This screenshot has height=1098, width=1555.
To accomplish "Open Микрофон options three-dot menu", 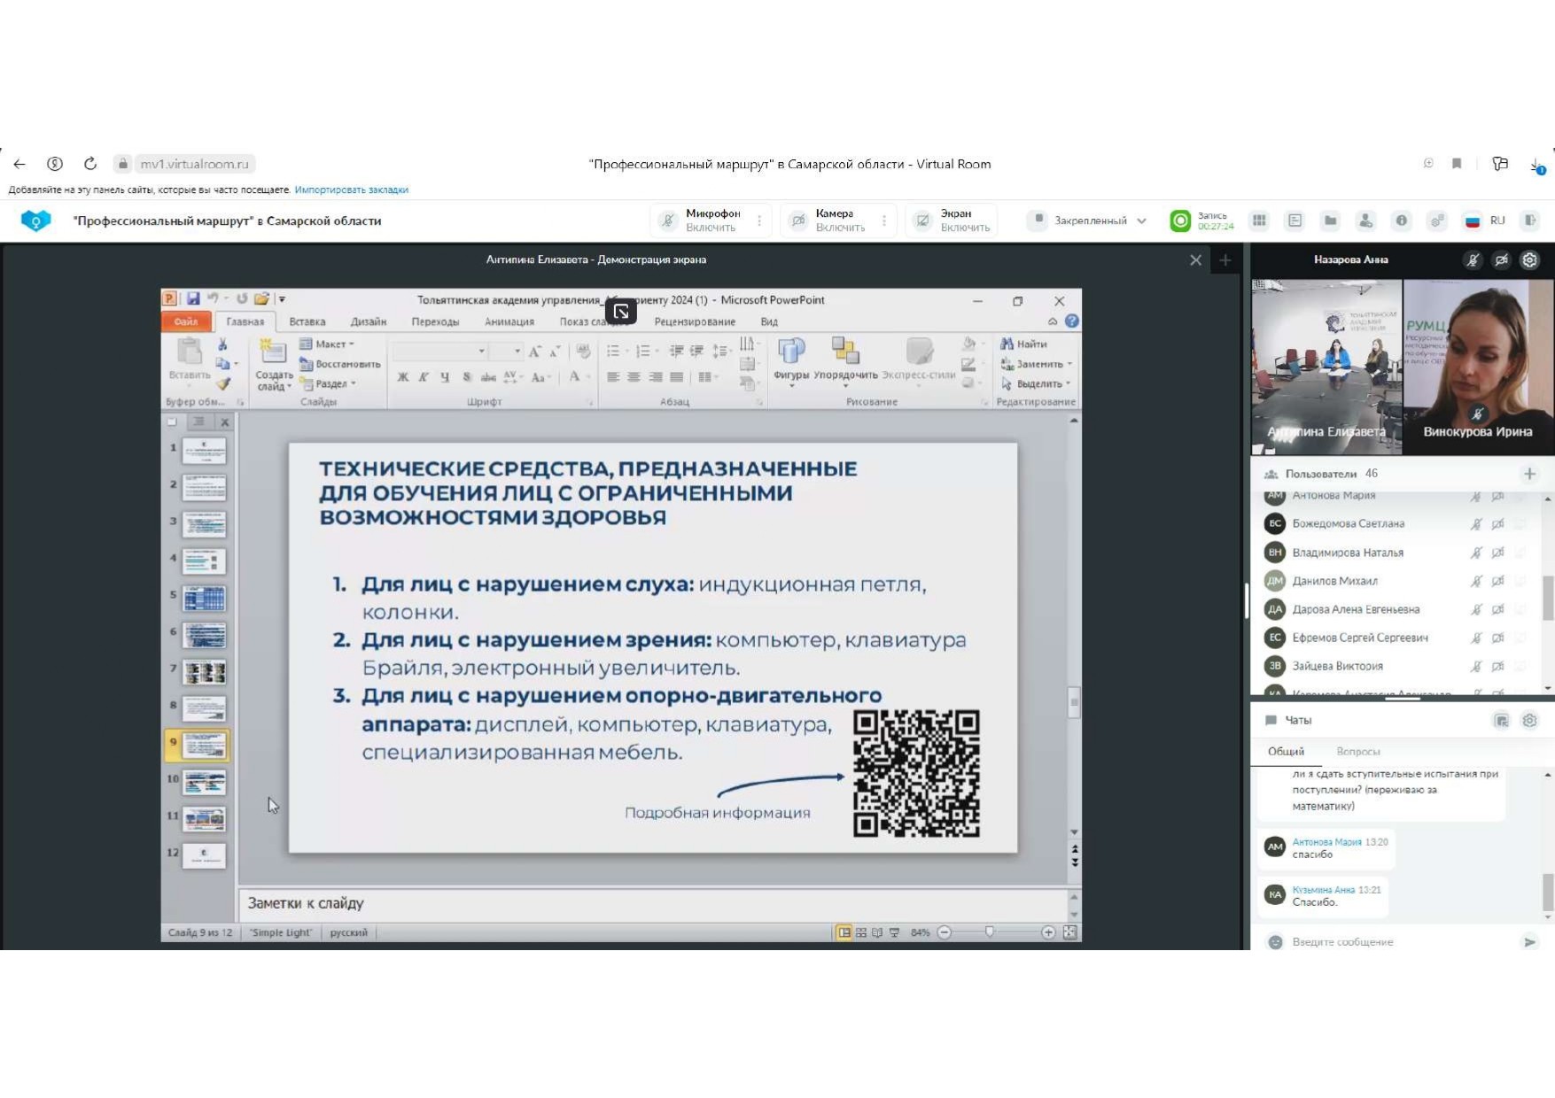I will (x=759, y=220).
